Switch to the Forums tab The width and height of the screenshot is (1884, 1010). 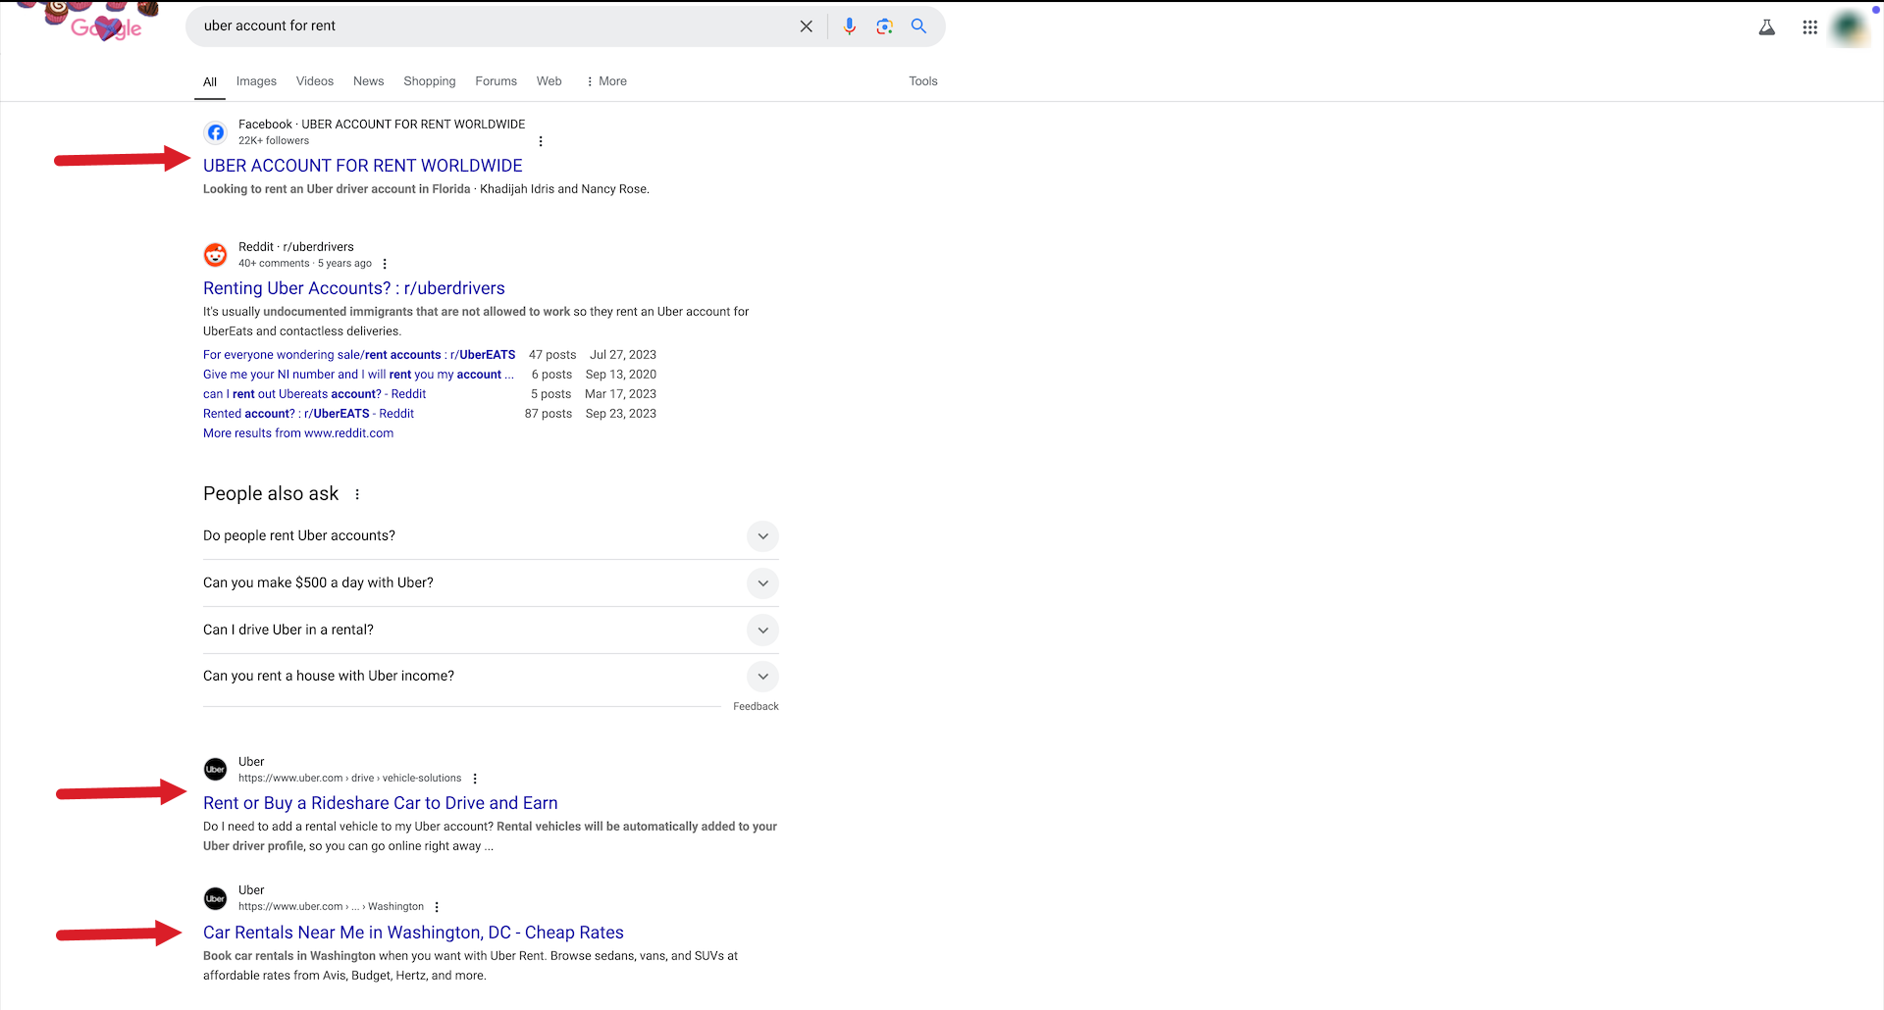497,81
